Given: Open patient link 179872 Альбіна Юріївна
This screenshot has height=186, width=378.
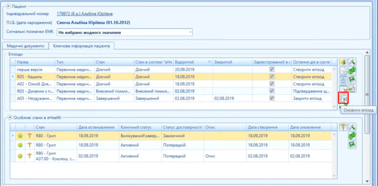Looking at the screenshot, I should coord(84,14).
